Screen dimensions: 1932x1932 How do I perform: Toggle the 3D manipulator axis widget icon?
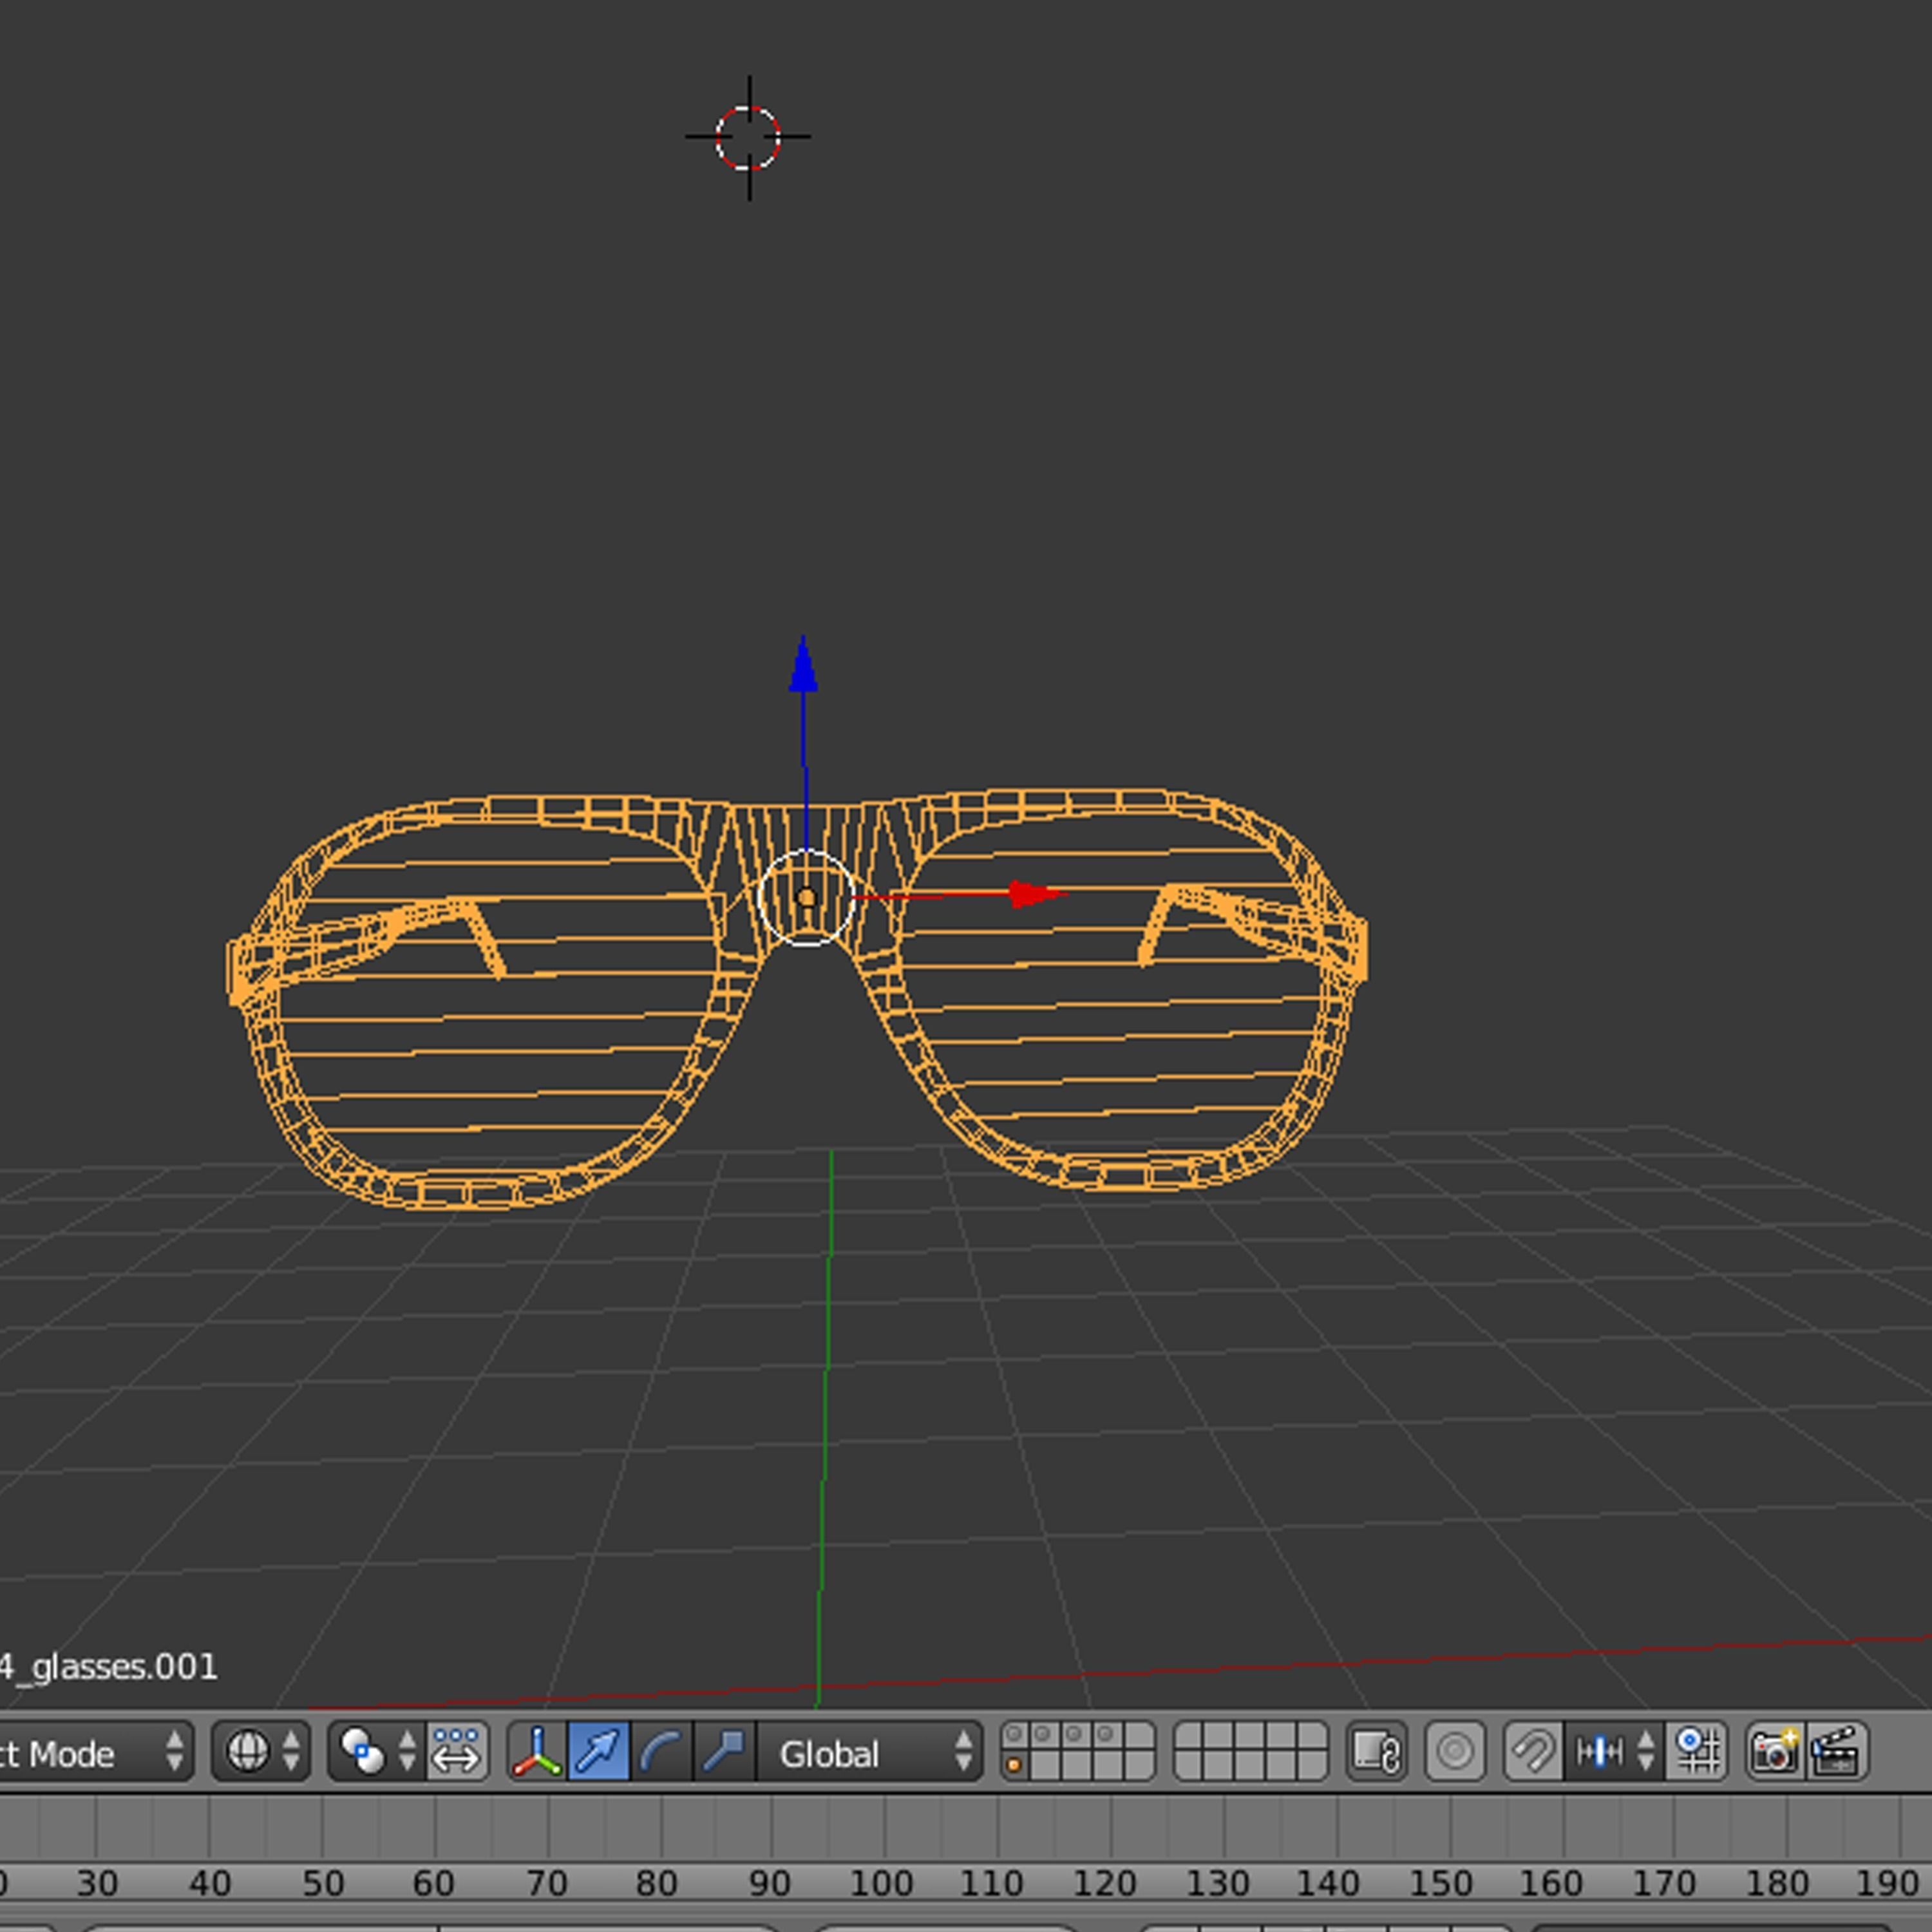(x=538, y=1752)
